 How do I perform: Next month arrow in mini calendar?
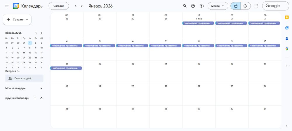[x=41, y=33]
